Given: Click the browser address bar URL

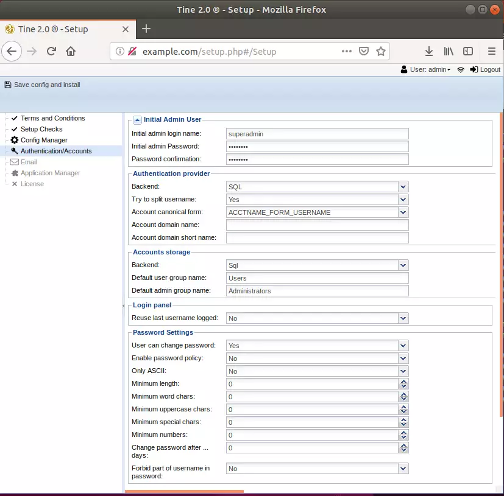Looking at the screenshot, I should pos(209,52).
